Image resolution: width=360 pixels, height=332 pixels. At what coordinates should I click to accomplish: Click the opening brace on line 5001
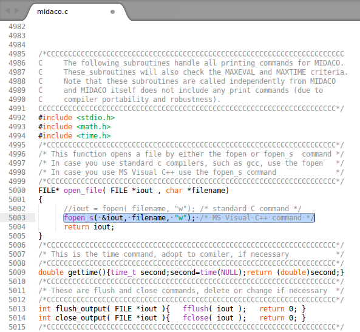41,200
